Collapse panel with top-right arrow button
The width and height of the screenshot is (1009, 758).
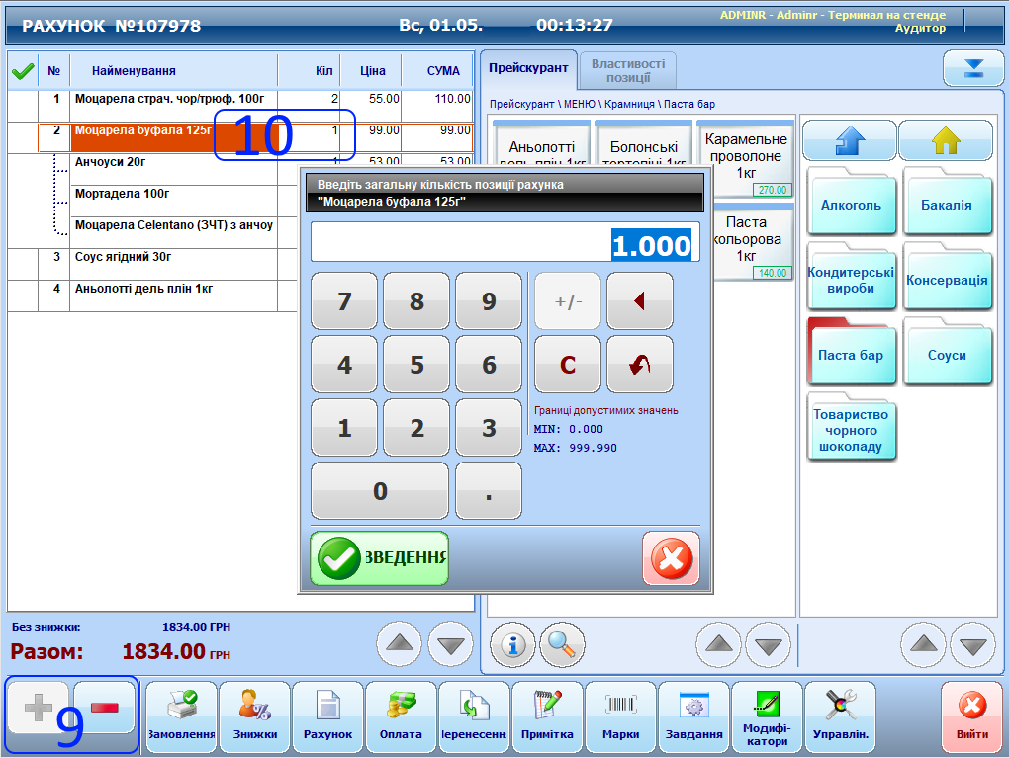click(973, 68)
